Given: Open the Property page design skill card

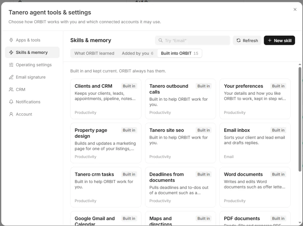Looking at the screenshot, I should point(106,143).
